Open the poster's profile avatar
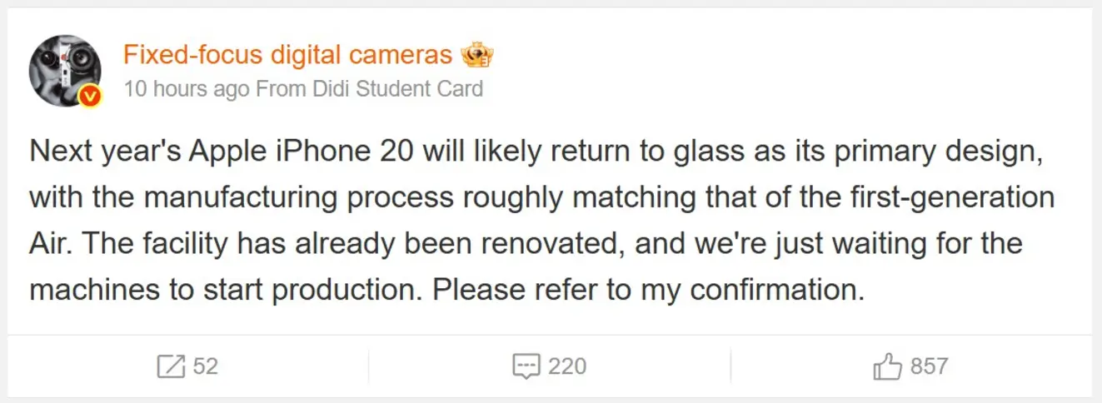Screen dimensions: 1102x403 pyautogui.click(x=65, y=72)
